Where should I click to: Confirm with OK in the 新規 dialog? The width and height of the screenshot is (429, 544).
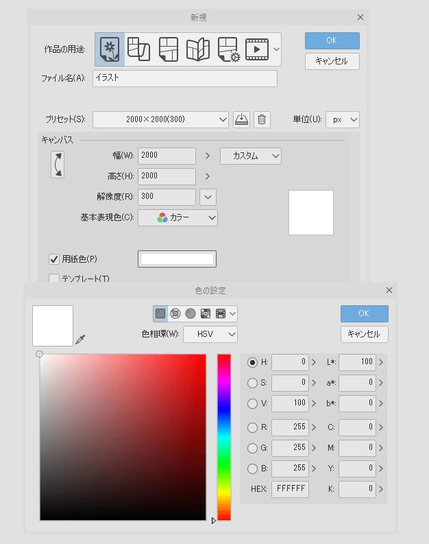click(x=332, y=40)
